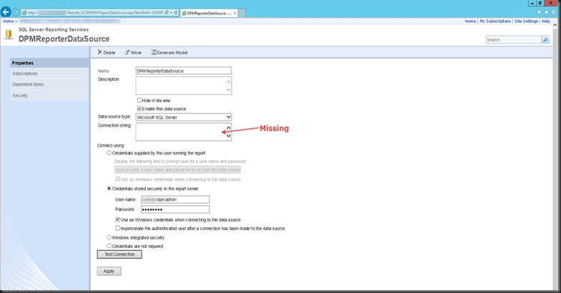Image resolution: width=561 pixels, height=293 pixels.
Task: Click into the Name field
Action: point(184,71)
